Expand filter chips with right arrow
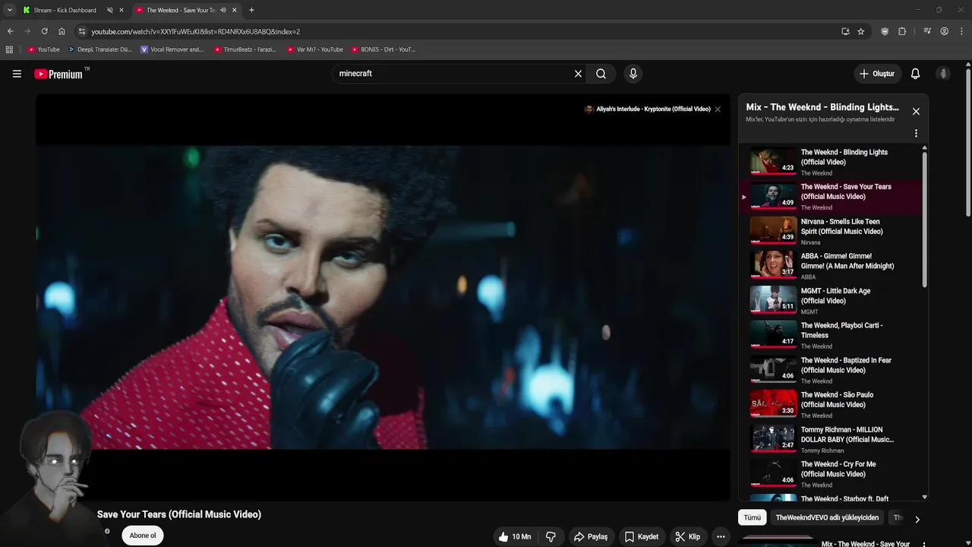The width and height of the screenshot is (972, 547). tap(917, 520)
